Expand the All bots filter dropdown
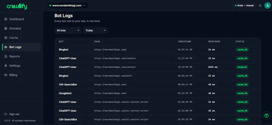Screen dimensions: 272x125 (68, 30)
